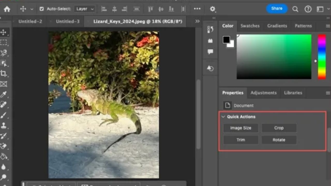Select the History Brush tool
Image resolution: width=331 pixels, height=186 pixels.
point(4,136)
